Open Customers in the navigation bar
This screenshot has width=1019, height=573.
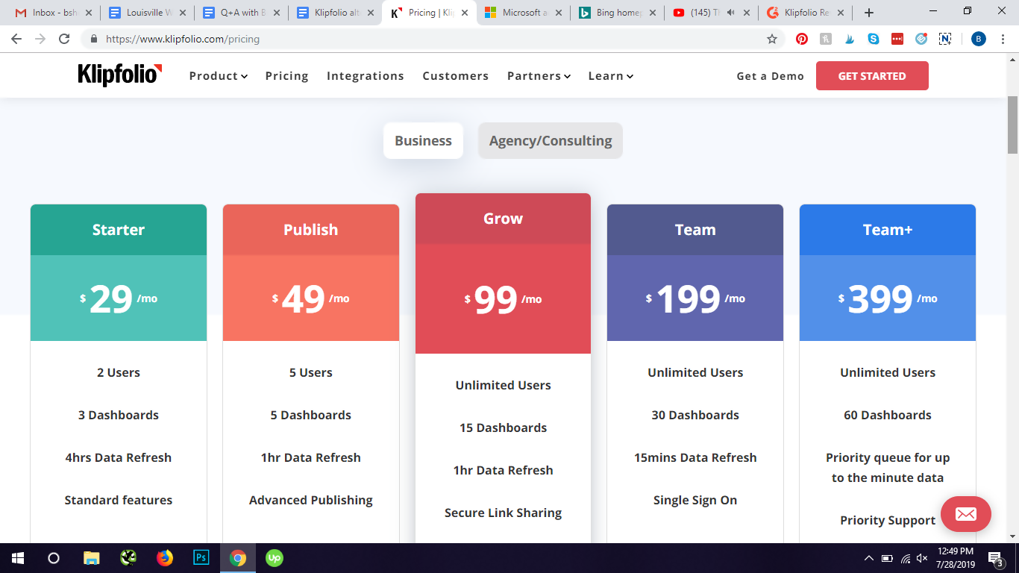click(x=456, y=75)
